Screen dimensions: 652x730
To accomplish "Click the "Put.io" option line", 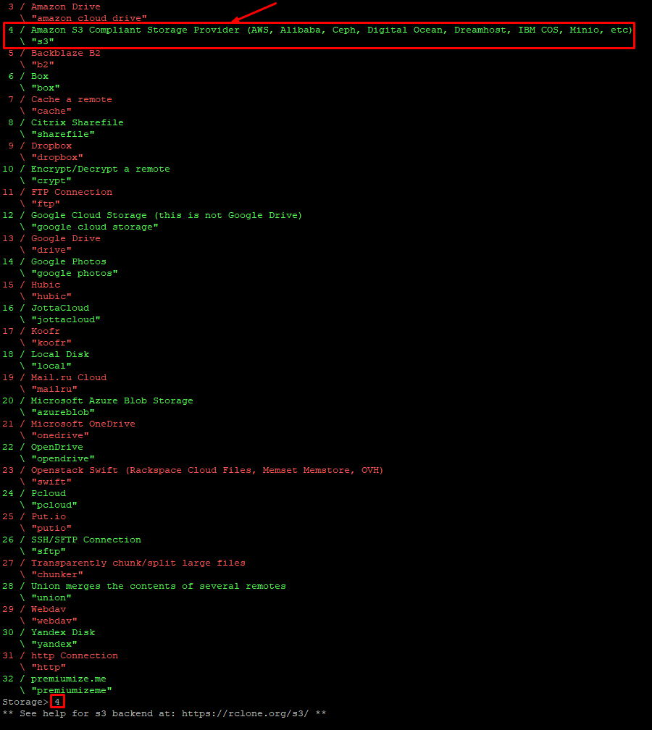I will point(49,517).
